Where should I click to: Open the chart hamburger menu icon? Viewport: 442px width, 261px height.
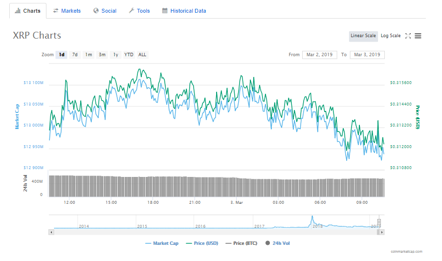click(x=418, y=36)
